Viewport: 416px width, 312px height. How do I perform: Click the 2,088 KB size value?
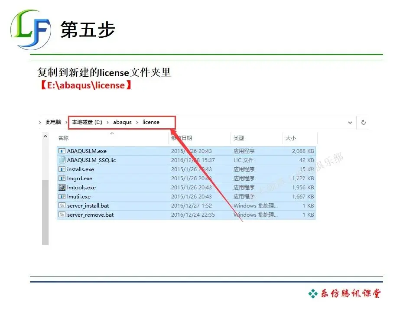click(x=303, y=151)
